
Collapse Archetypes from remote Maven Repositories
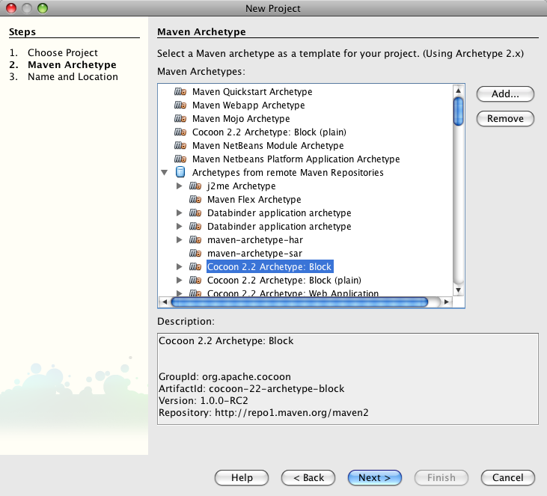[165, 173]
